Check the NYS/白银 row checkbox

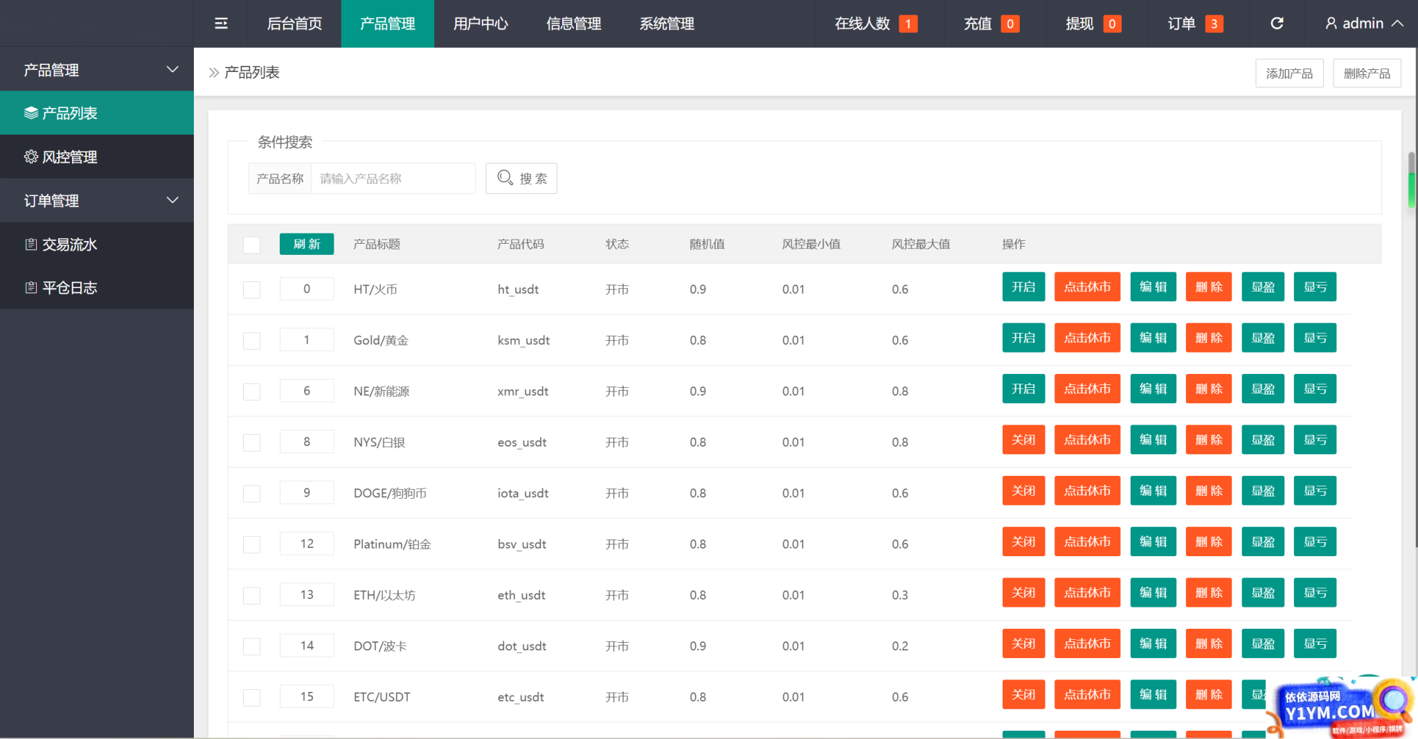[252, 443]
